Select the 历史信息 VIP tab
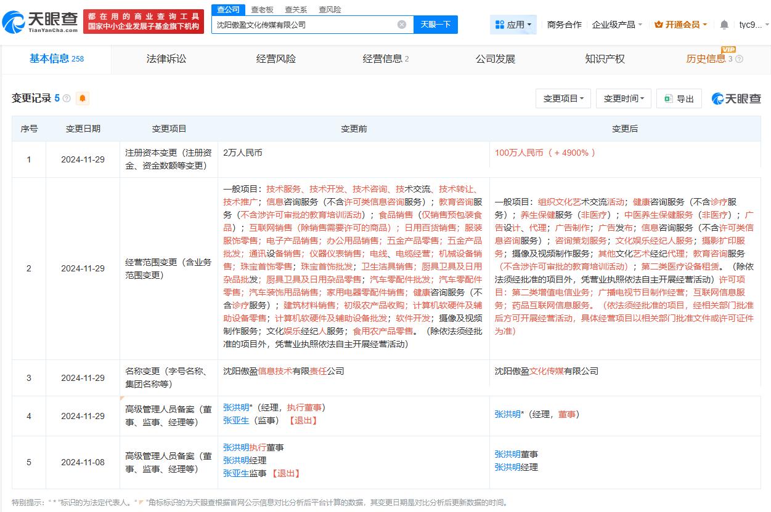 click(714, 59)
